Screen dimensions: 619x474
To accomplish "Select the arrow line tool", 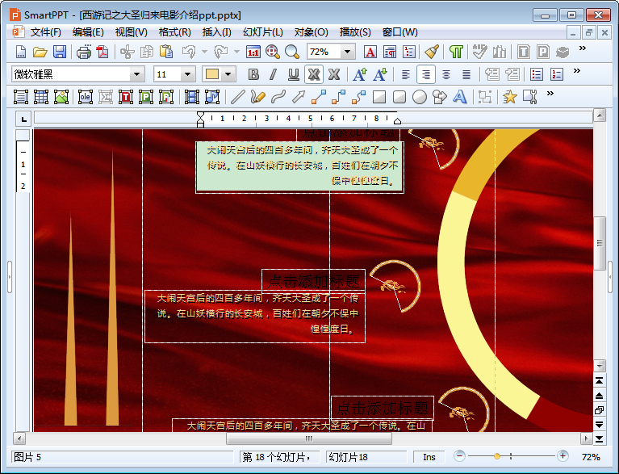I will [299, 97].
